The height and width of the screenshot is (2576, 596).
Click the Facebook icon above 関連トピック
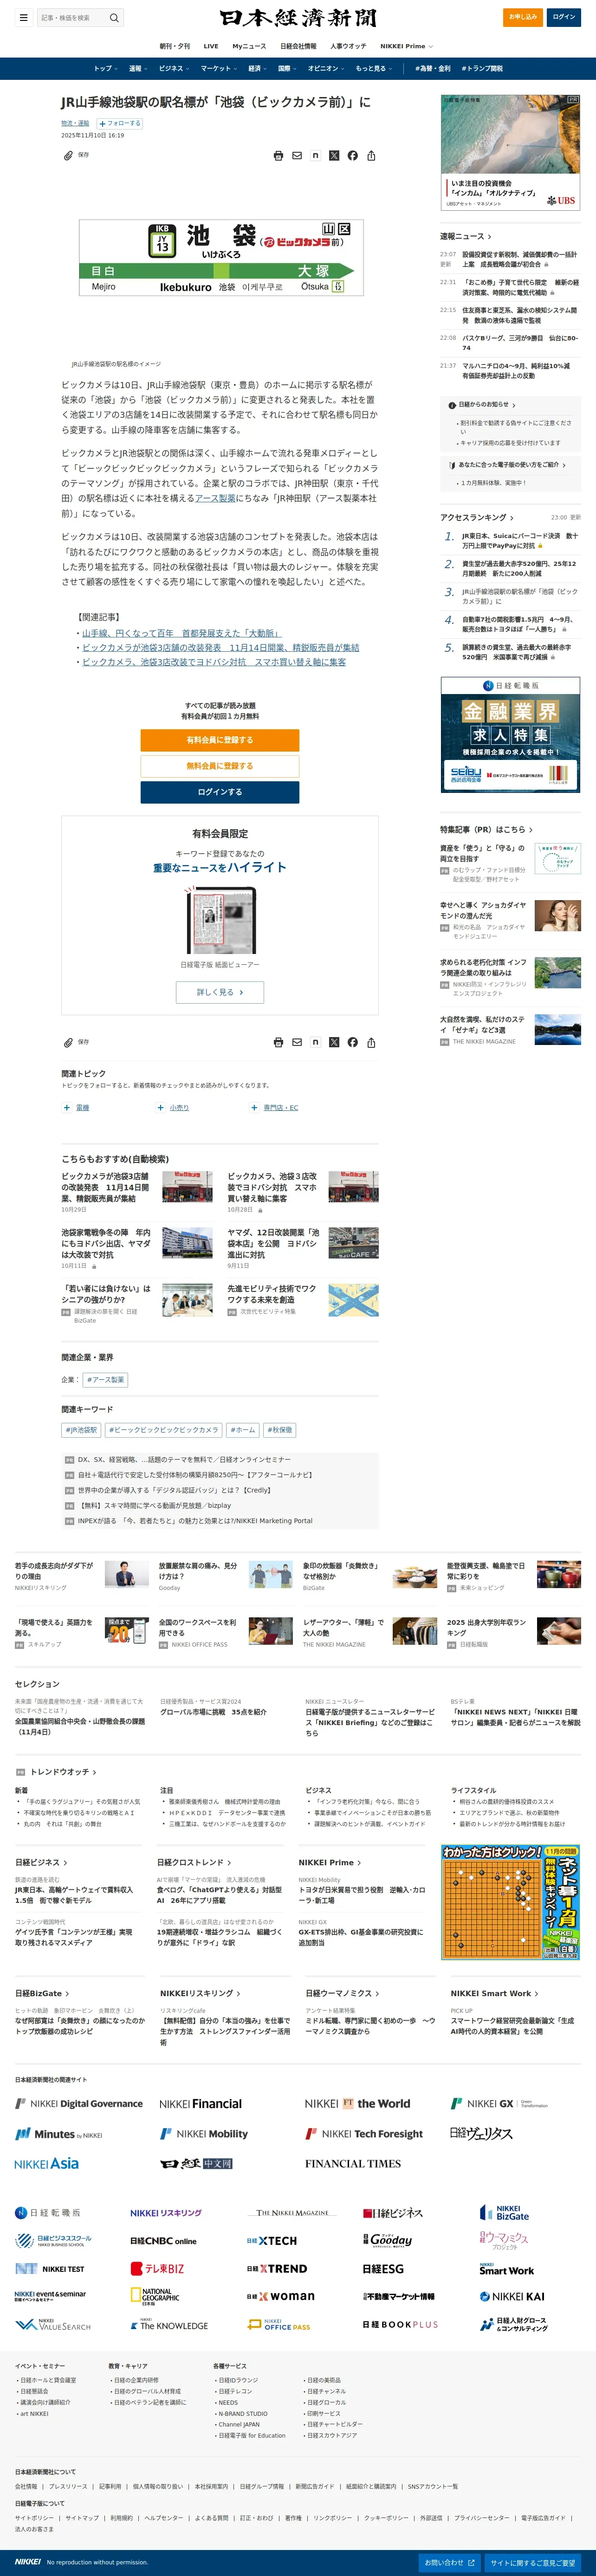tap(352, 1042)
